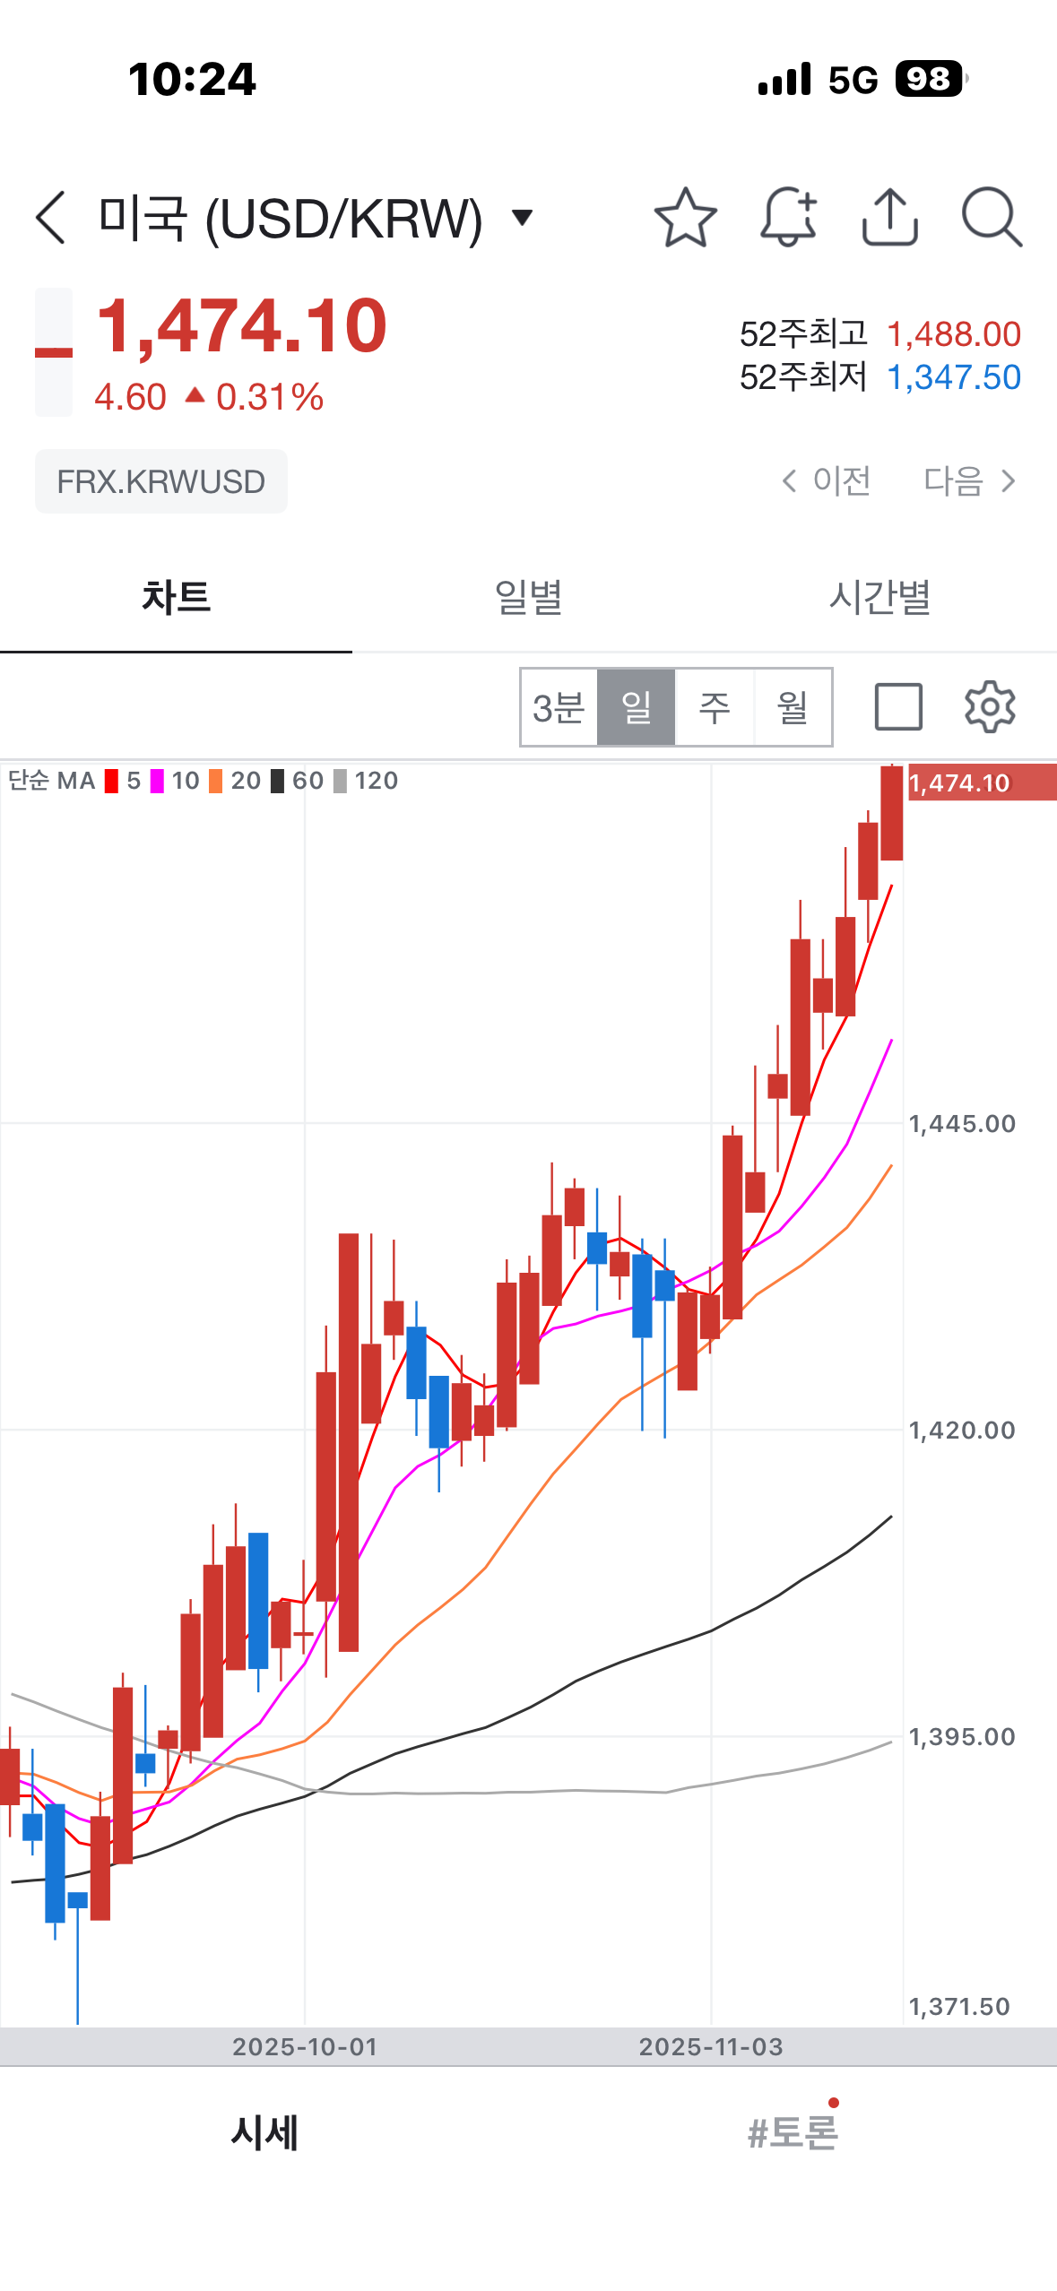Tap the FRX.KRWUSD ticker tag
The image size is (1057, 2291).
pos(161,481)
